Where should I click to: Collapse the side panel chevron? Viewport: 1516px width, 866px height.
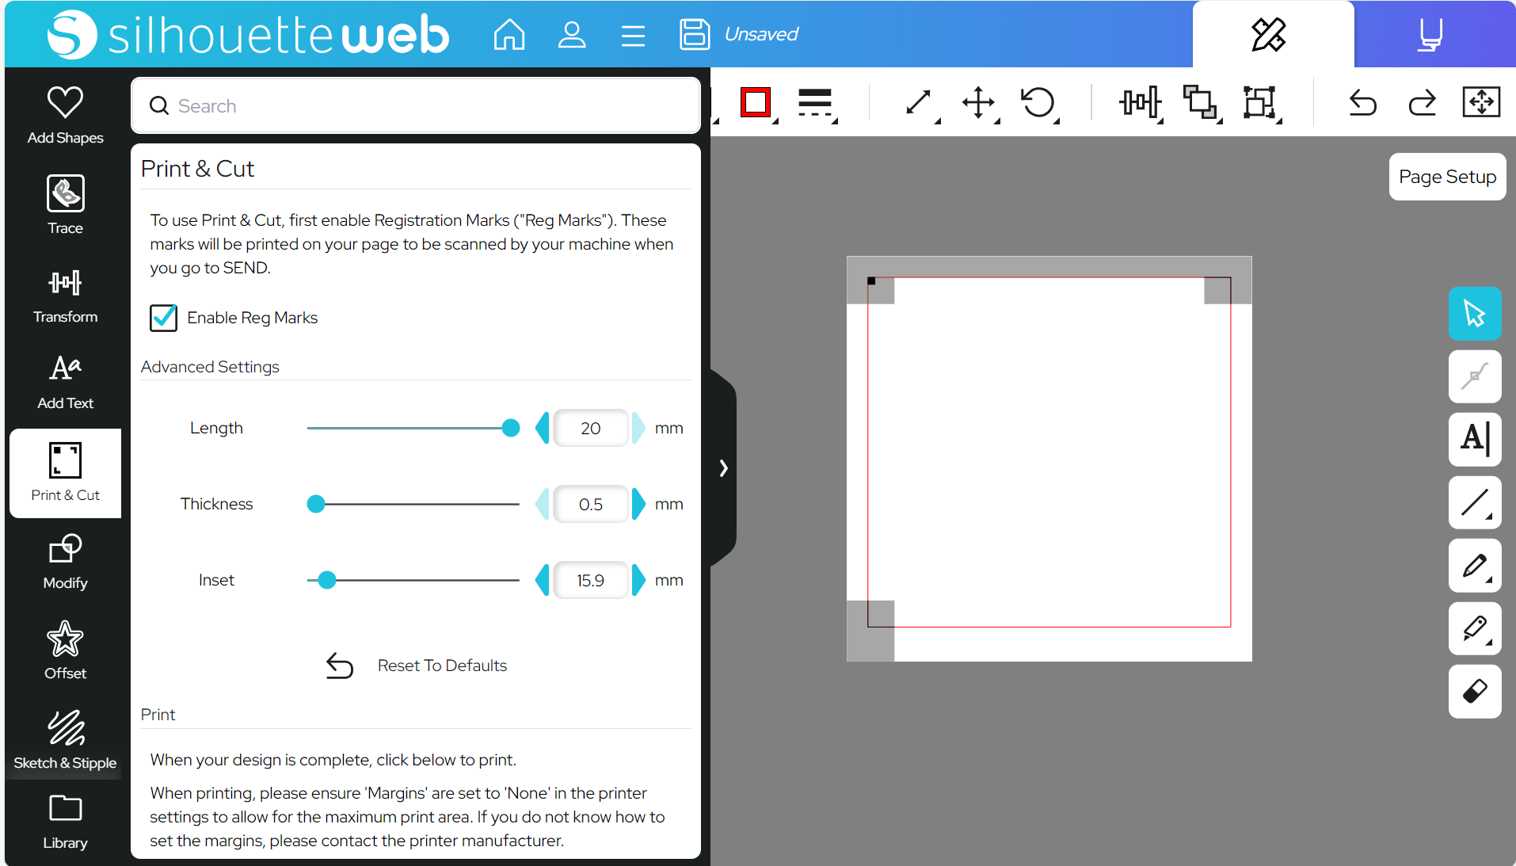pos(723,467)
